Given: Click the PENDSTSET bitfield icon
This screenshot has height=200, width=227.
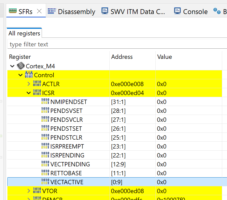Looking at the screenshot, I should pyautogui.click(x=45, y=128).
